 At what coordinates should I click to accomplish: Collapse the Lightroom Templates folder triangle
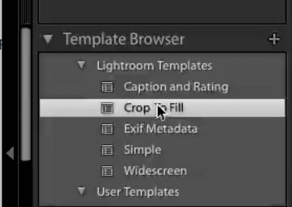81,65
